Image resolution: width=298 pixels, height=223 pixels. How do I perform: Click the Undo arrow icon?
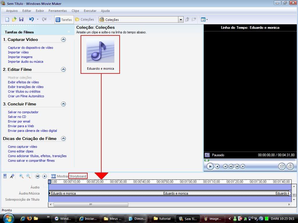(x=31, y=19)
